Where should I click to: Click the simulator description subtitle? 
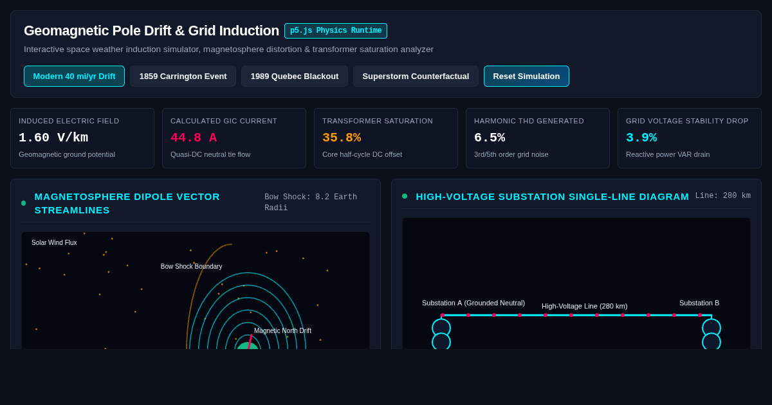[x=228, y=50]
